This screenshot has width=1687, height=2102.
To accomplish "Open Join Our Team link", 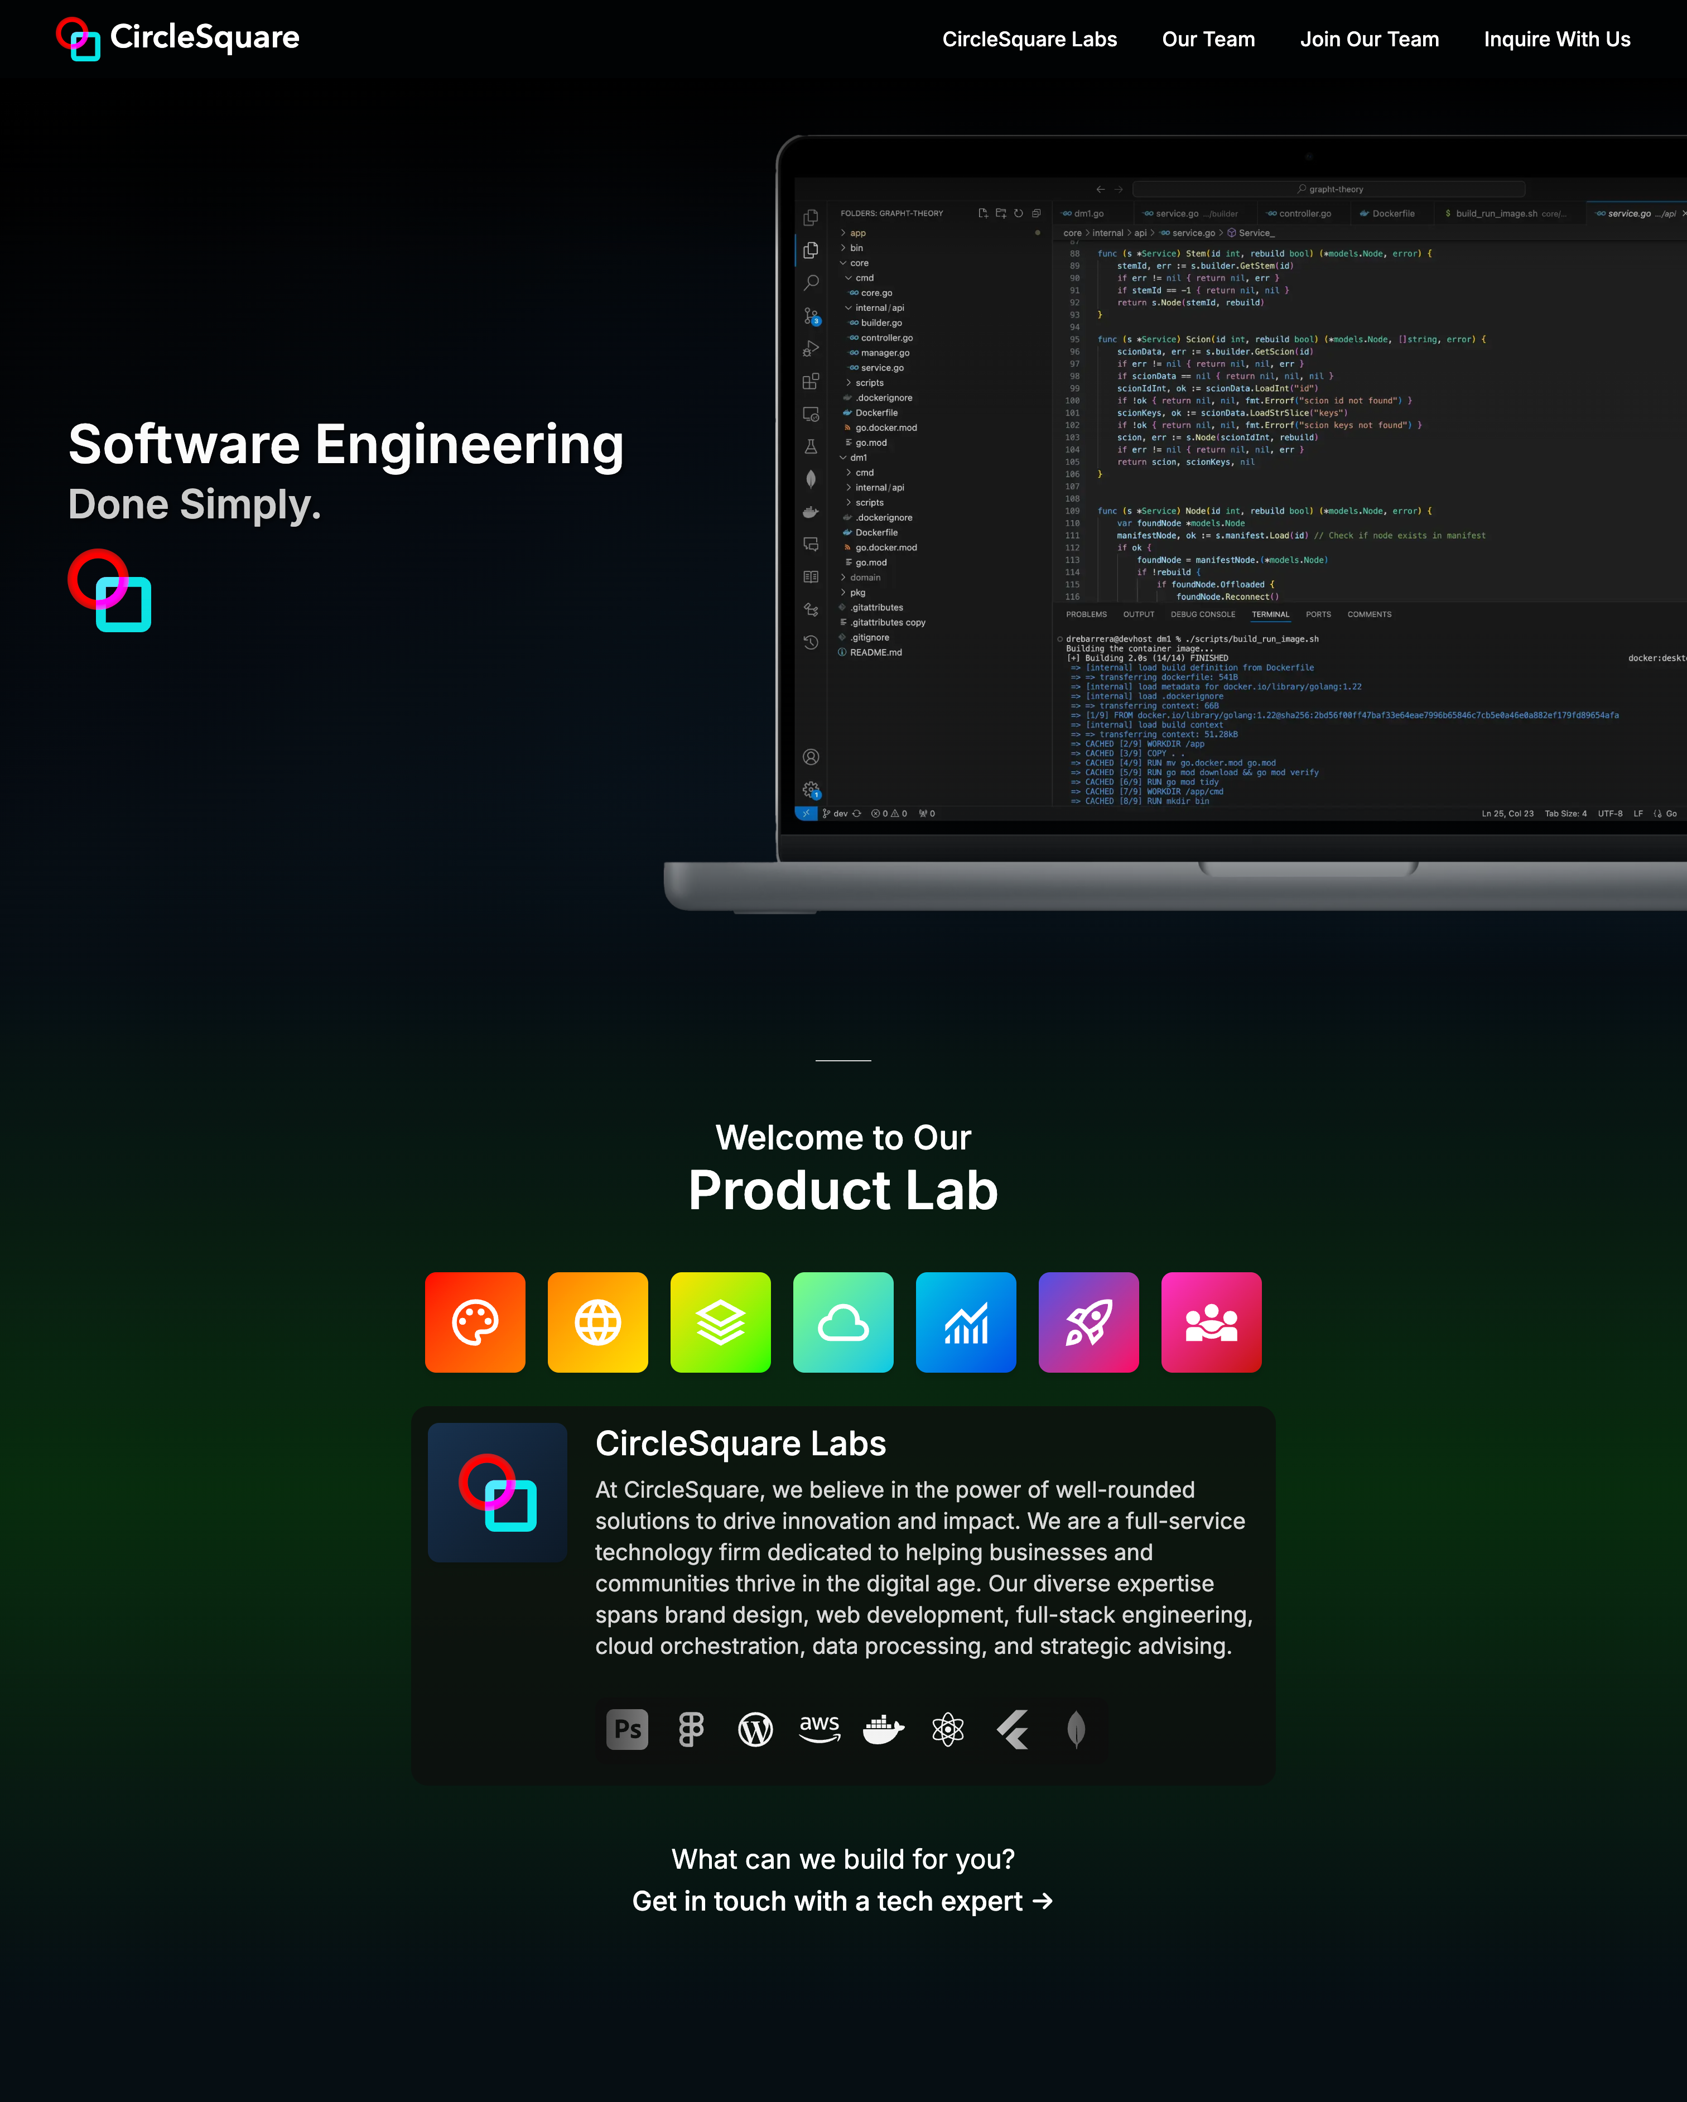I will click(1369, 39).
